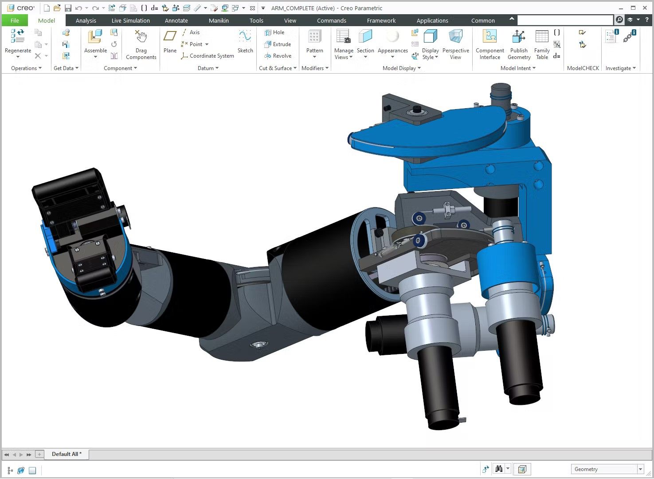Select the Extrude tool
654x479 pixels.
point(278,44)
